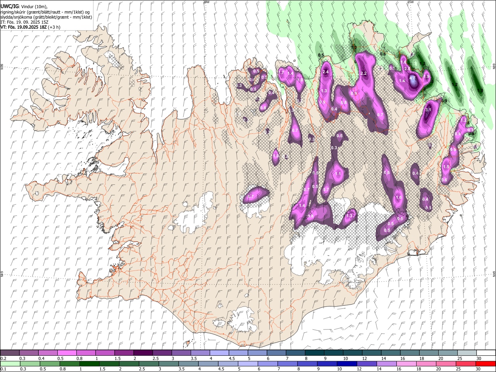
Task: Click the '2.0' precipitation value on the map
Action: click(407, 69)
